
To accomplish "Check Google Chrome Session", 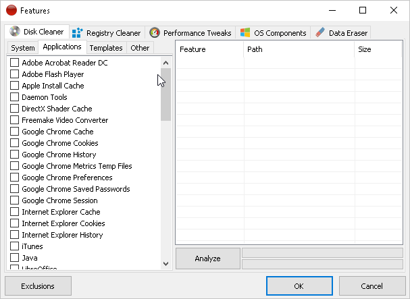I will 14,200.
